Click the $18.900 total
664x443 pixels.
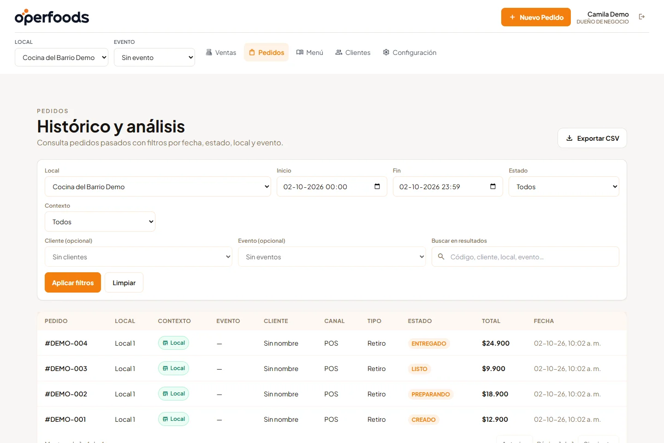[x=495, y=394]
